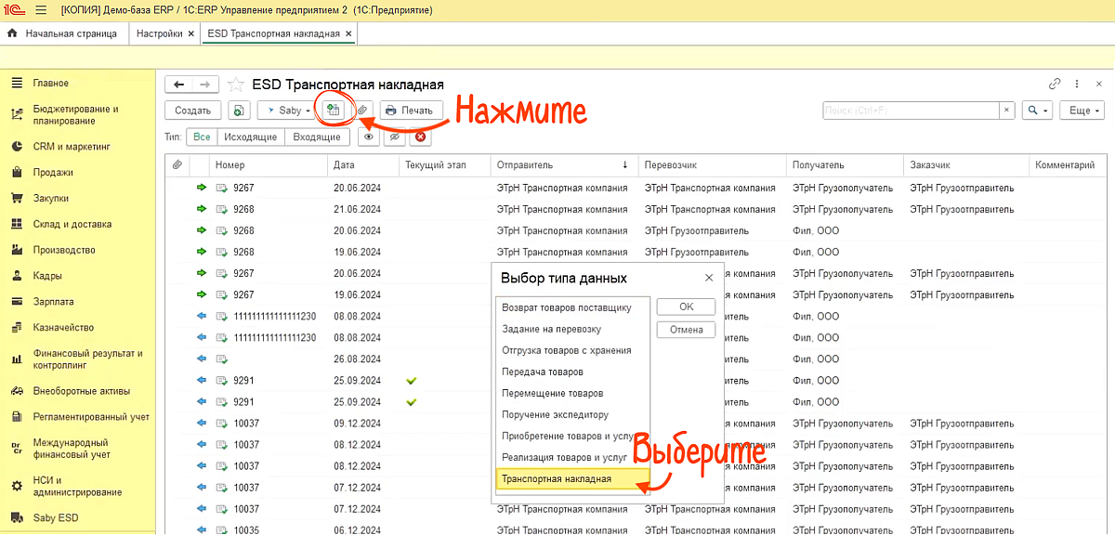
Task: Go back with the left arrow button
Action: click(x=178, y=85)
